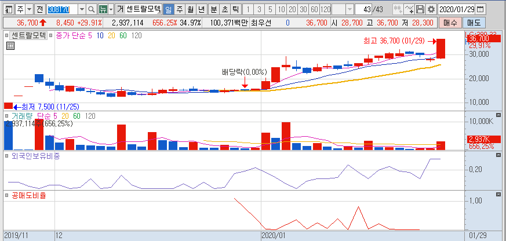Click the gray 120 moving average legend

(x=137, y=35)
